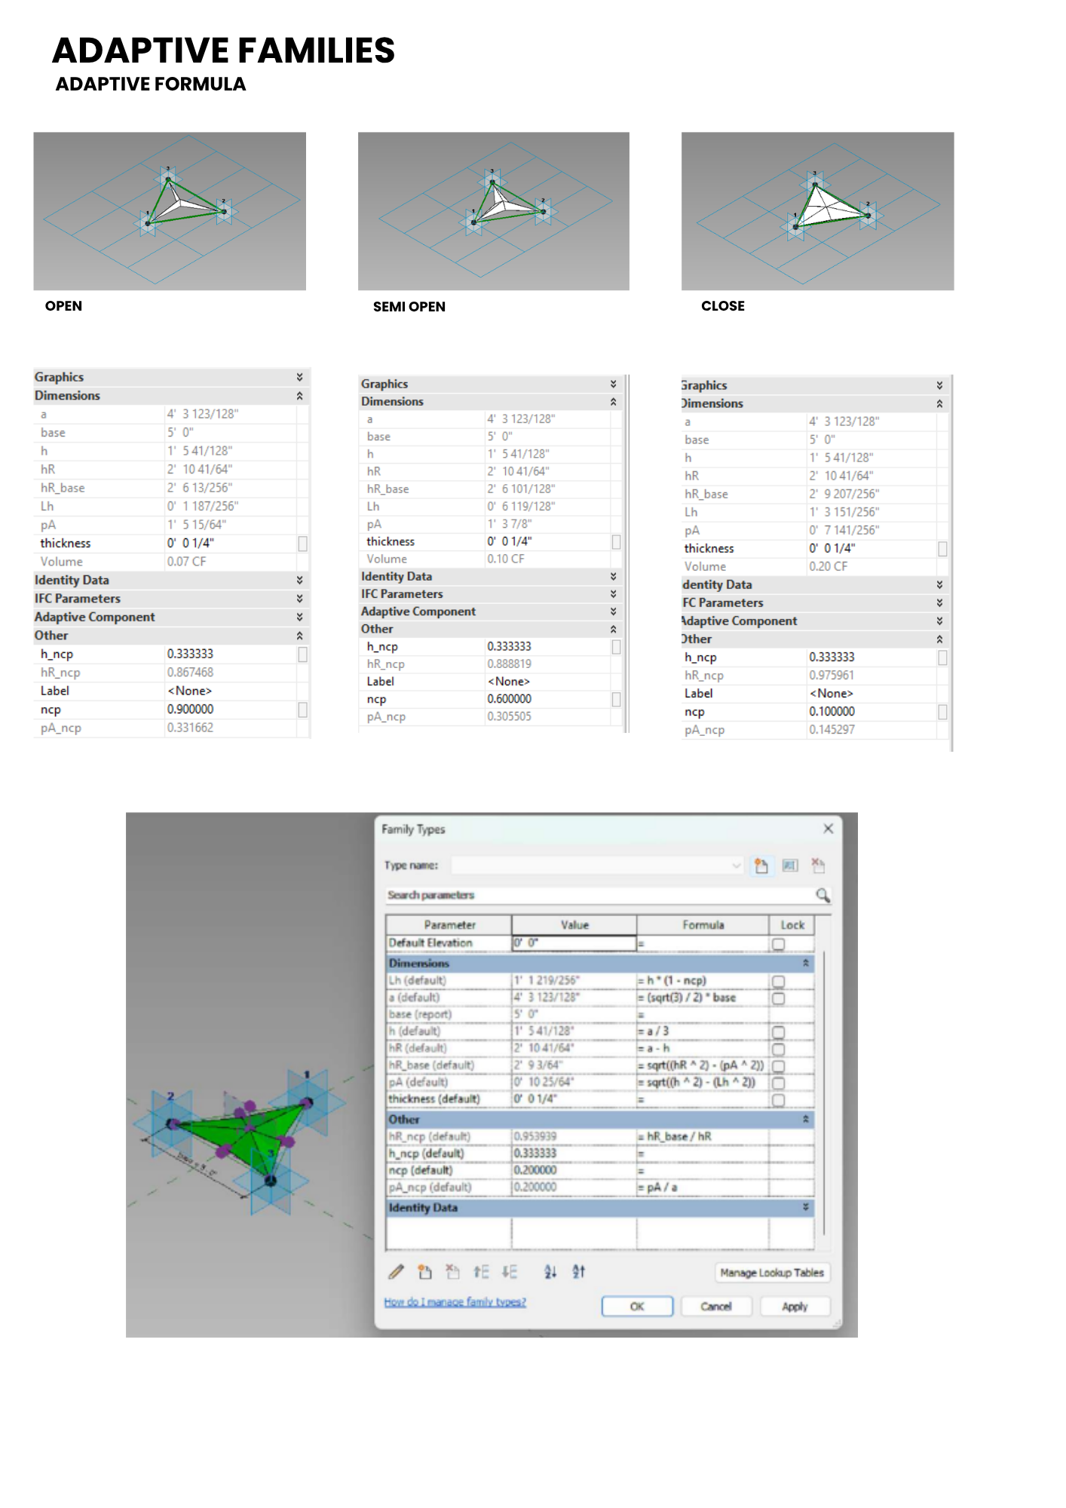Click the SEMI OPEN triangle view thumbnail
Viewport: 1066px width, 1508px height.
pyautogui.click(x=494, y=211)
